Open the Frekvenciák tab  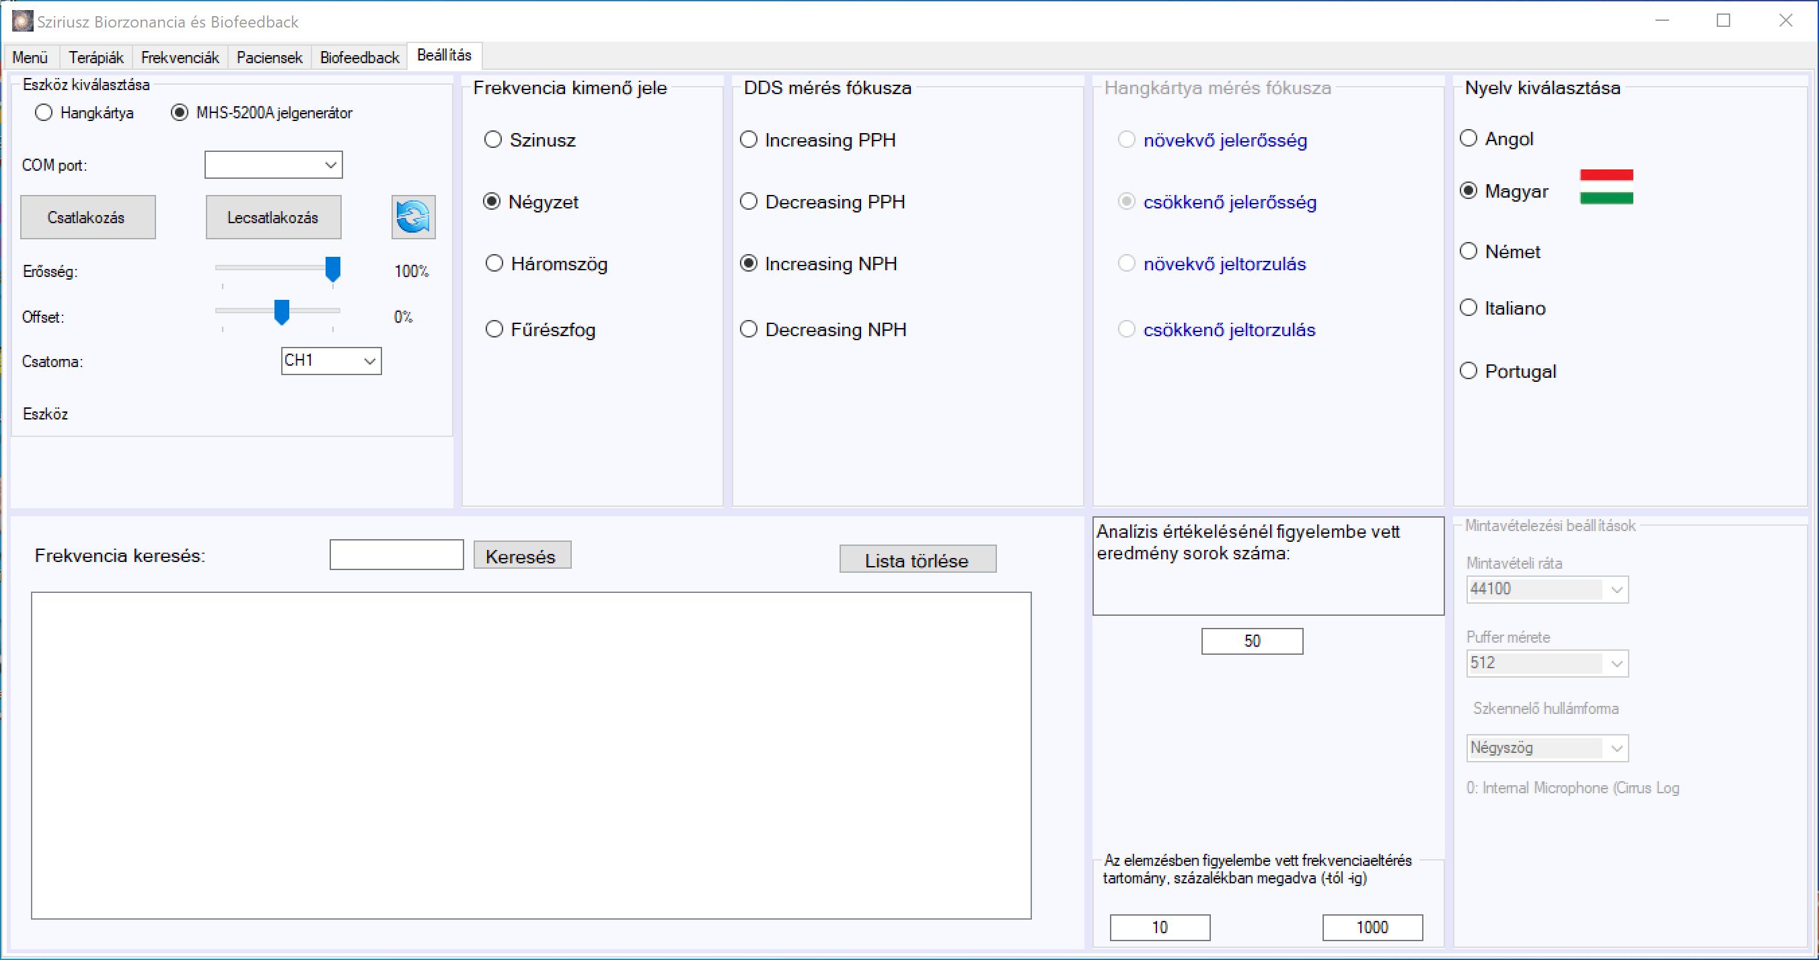pos(180,57)
